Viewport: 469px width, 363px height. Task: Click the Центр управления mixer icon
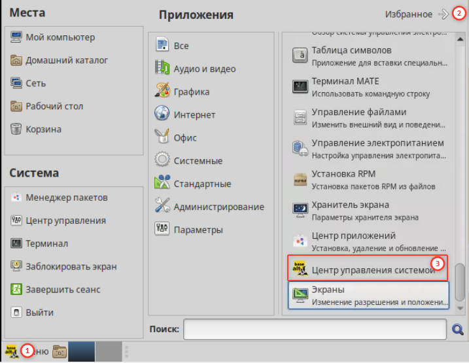point(16,220)
